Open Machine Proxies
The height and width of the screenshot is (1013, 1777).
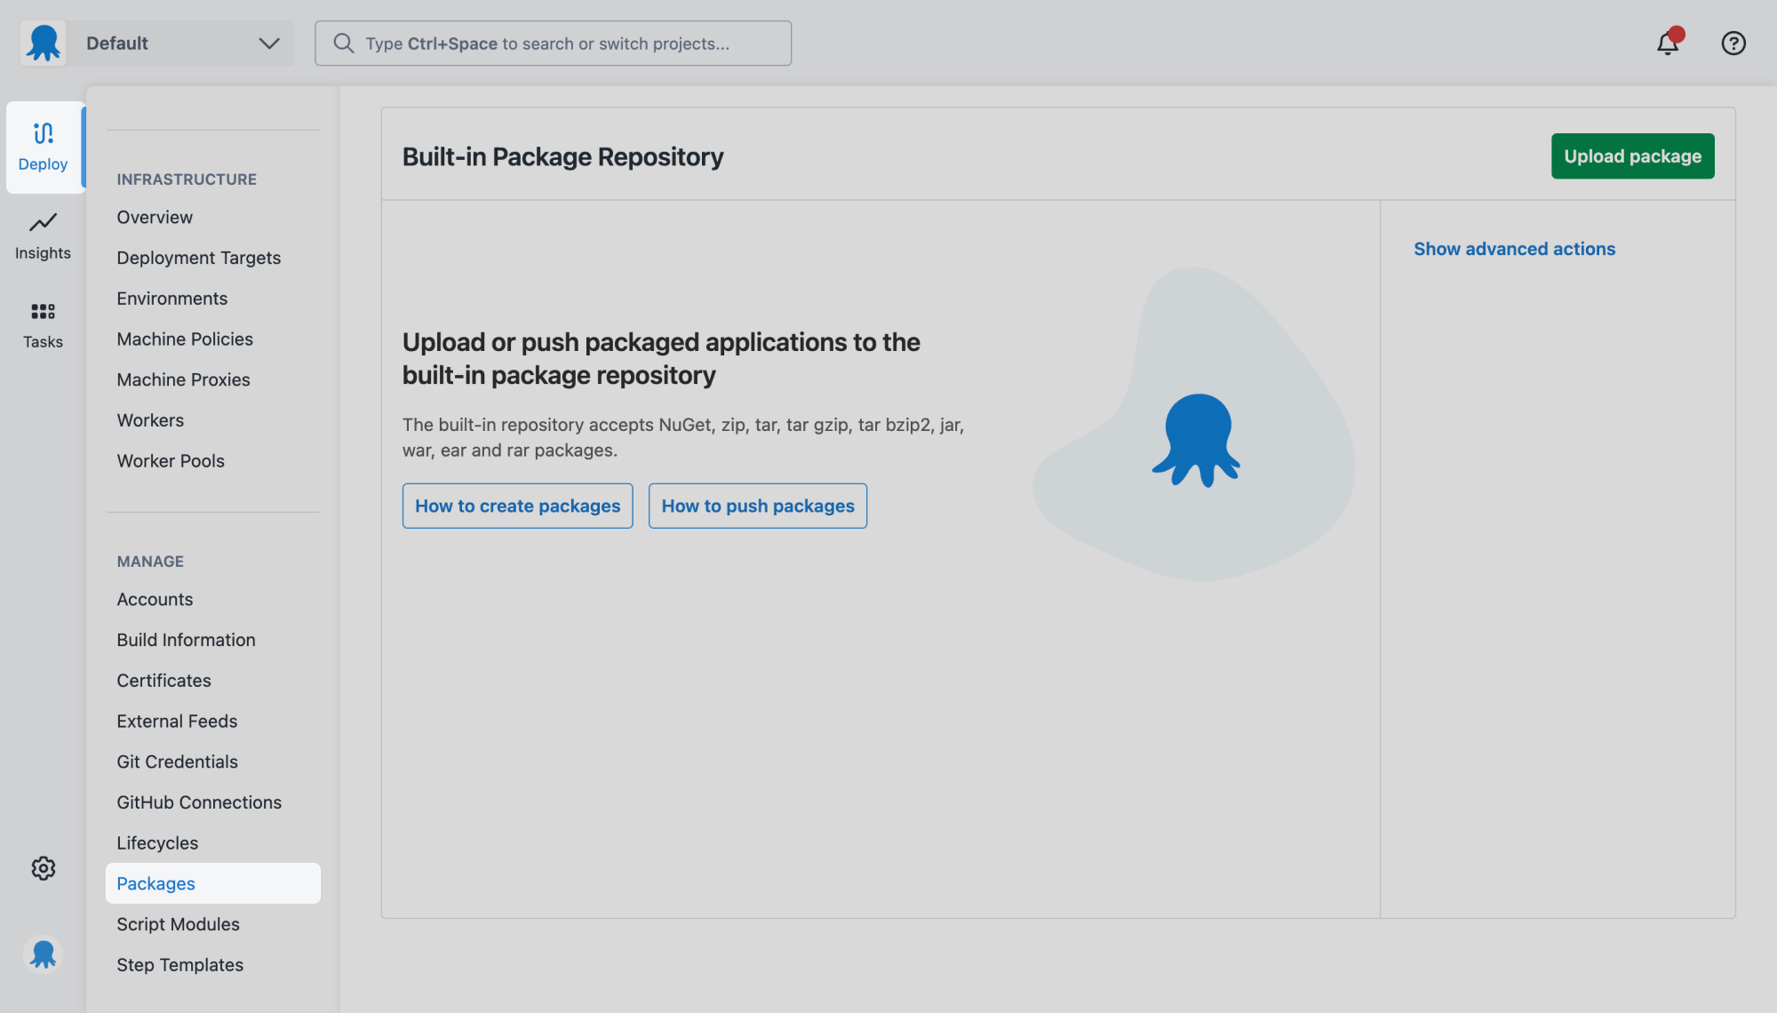click(183, 379)
